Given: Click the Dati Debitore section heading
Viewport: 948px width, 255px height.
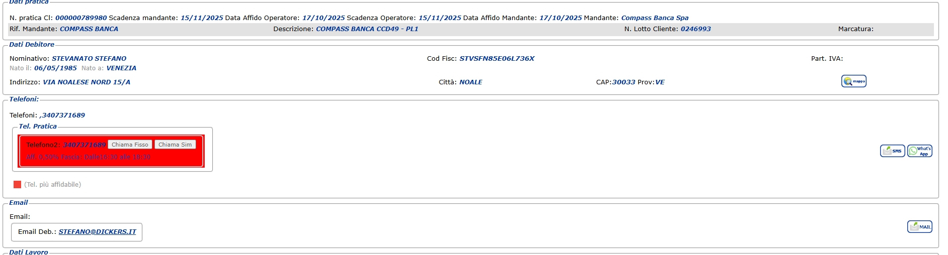Looking at the screenshot, I should pyautogui.click(x=32, y=45).
